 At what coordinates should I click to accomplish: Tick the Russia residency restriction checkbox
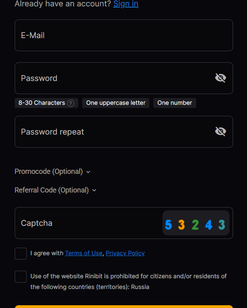[x=21, y=277]
